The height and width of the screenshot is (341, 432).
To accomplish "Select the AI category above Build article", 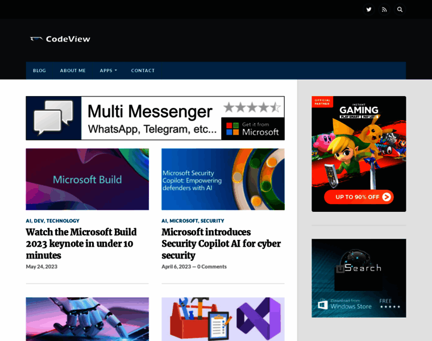I will point(28,221).
